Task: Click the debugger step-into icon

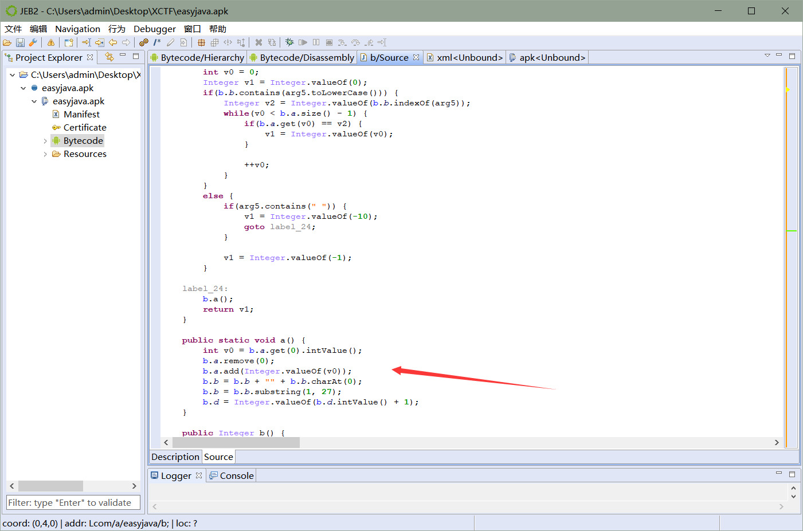Action: (x=342, y=42)
